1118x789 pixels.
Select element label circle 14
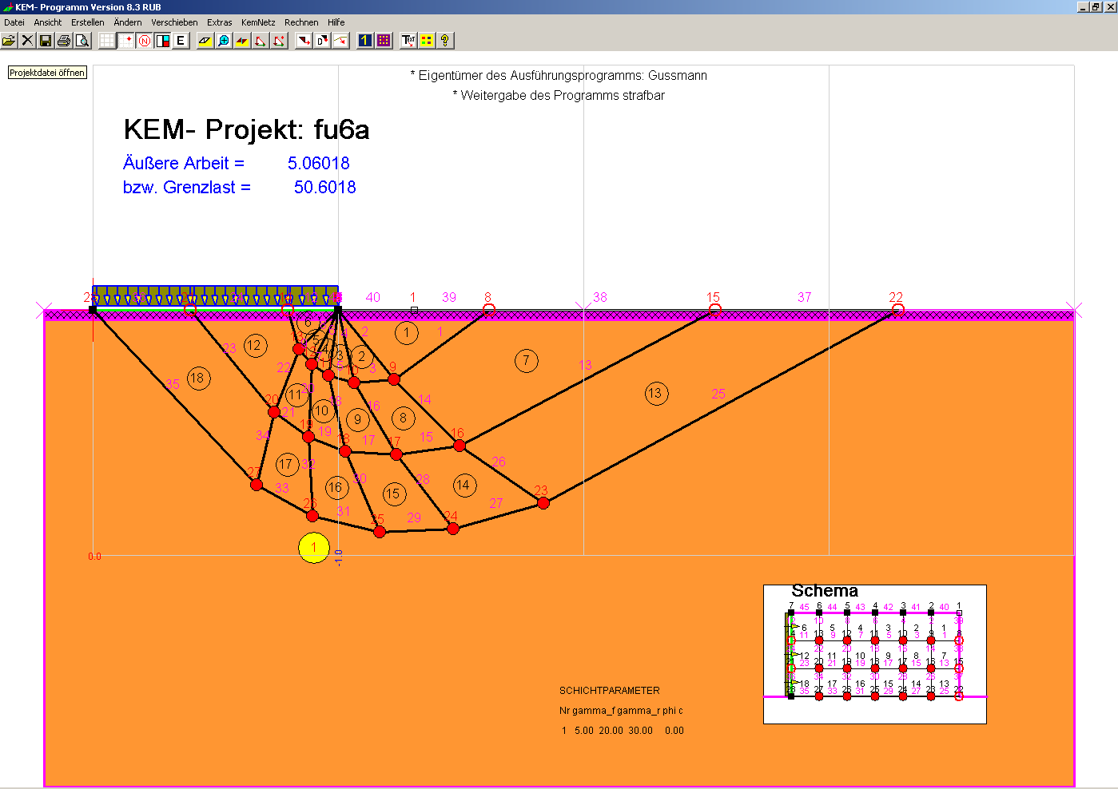(464, 485)
